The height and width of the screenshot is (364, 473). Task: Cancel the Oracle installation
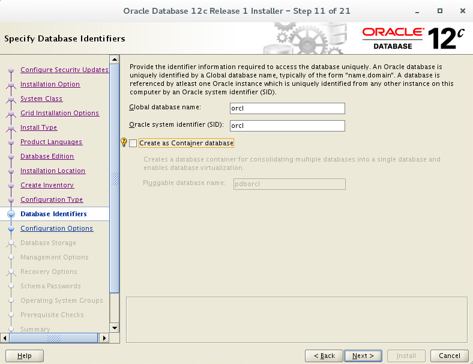449,356
